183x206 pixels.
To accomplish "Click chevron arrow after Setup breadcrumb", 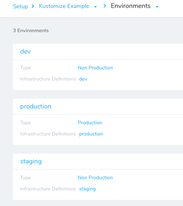I will (33, 6).
